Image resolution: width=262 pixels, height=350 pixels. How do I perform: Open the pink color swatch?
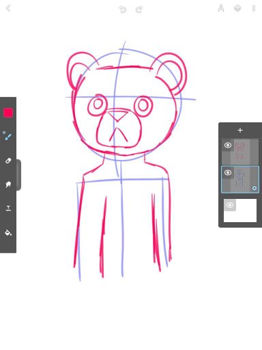click(x=8, y=113)
